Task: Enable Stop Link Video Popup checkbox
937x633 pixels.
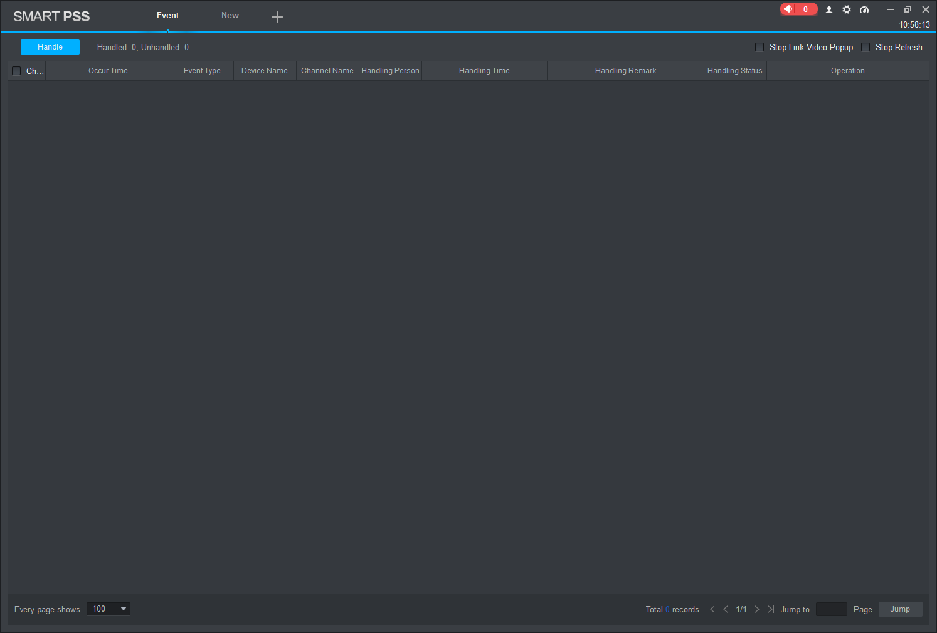Action: (x=760, y=47)
